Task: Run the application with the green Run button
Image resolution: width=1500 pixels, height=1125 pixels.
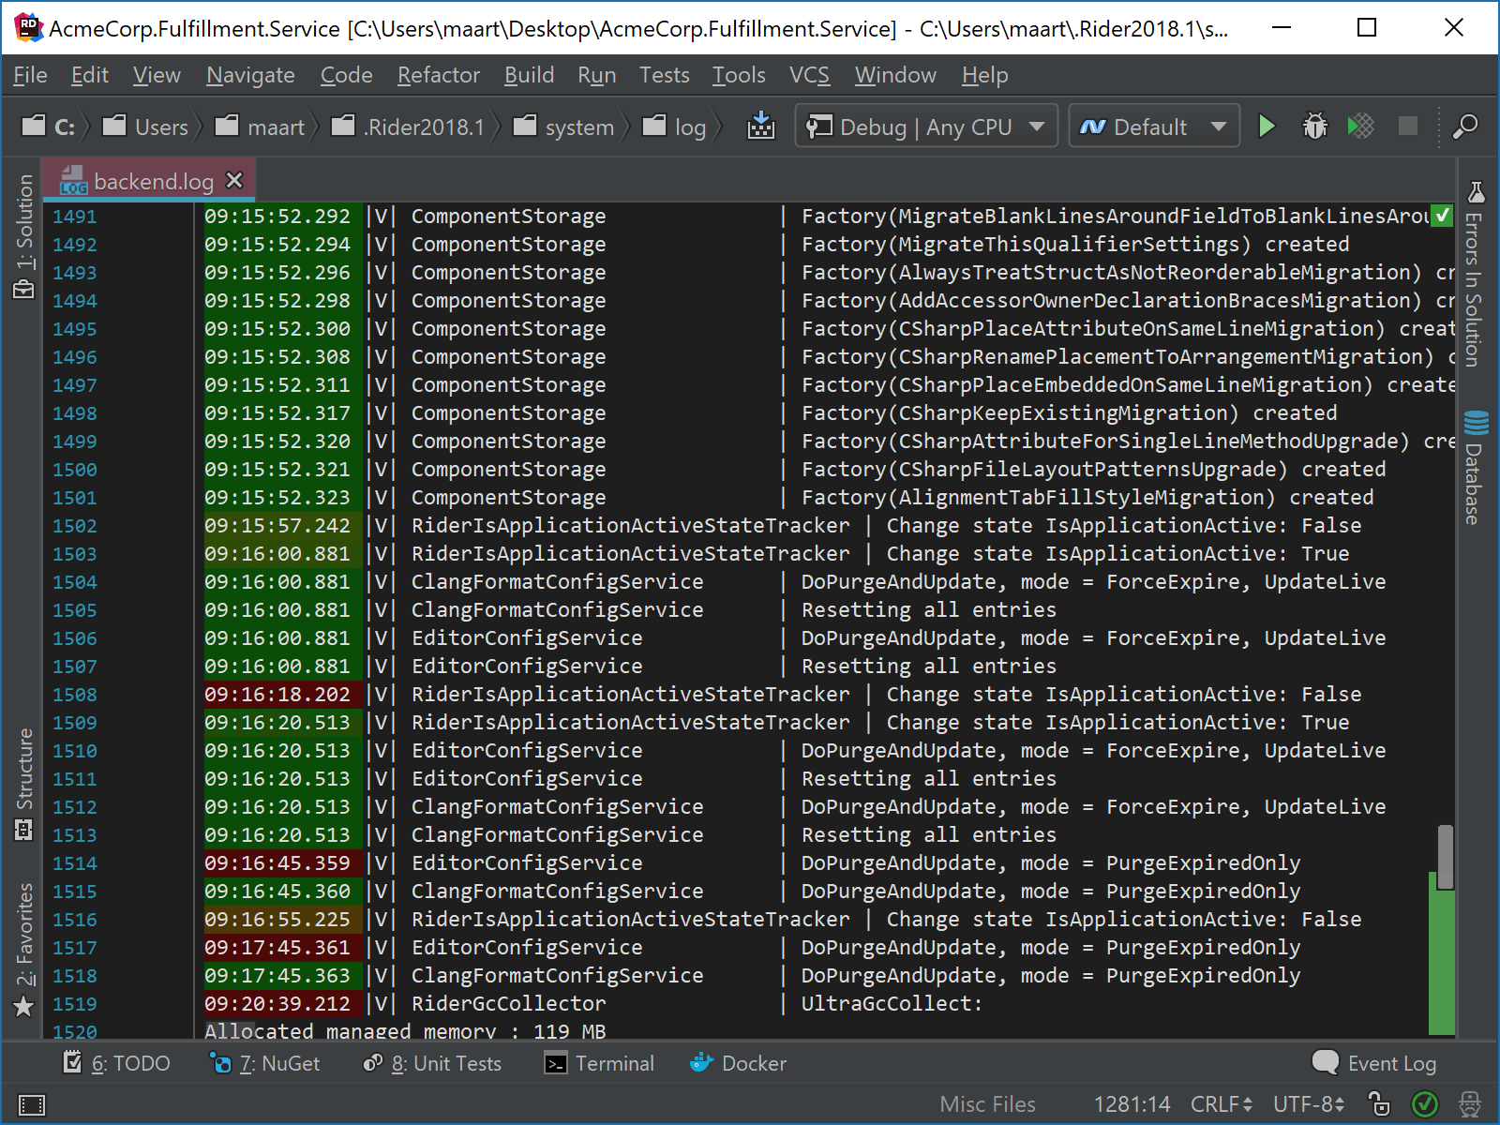Action: (1267, 126)
